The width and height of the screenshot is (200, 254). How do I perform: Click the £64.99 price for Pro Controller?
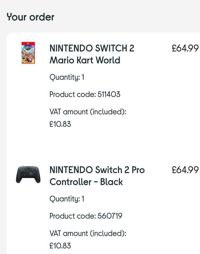pyautogui.click(x=185, y=170)
